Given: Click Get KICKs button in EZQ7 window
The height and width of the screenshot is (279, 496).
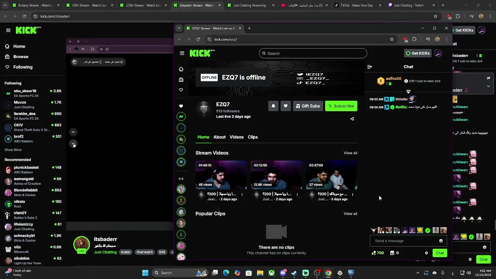Looking at the screenshot, I should (418, 53).
